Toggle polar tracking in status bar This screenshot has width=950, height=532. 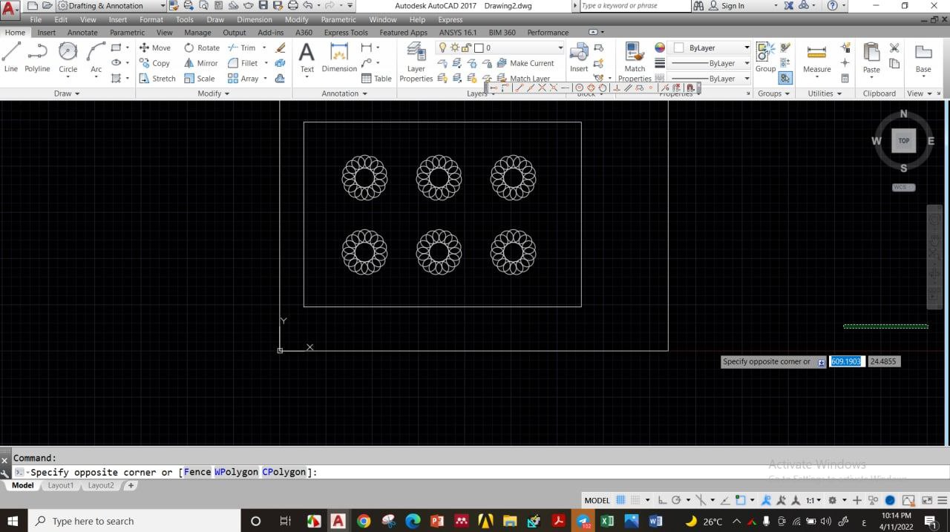[675, 500]
